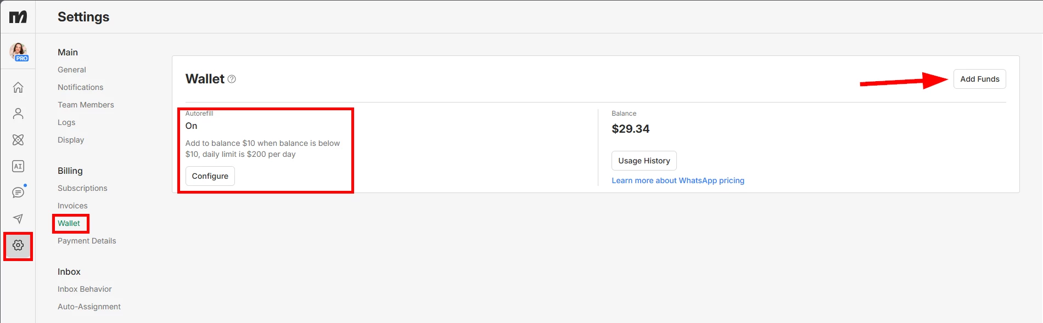1043x323 pixels.
Task: Open Live Chat speech bubble icon
Action: 18,192
